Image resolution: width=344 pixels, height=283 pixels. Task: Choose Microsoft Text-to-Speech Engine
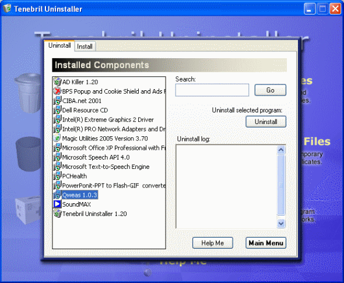tap(106, 167)
